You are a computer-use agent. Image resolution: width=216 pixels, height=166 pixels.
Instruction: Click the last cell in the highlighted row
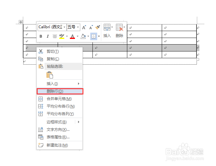tap(179, 48)
